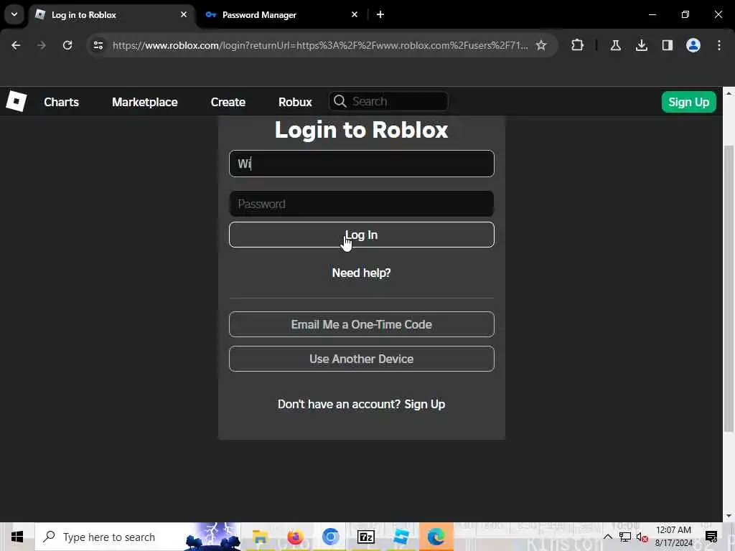Open Chrome three-dot menu
This screenshot has height=551, width=735.
719,45
